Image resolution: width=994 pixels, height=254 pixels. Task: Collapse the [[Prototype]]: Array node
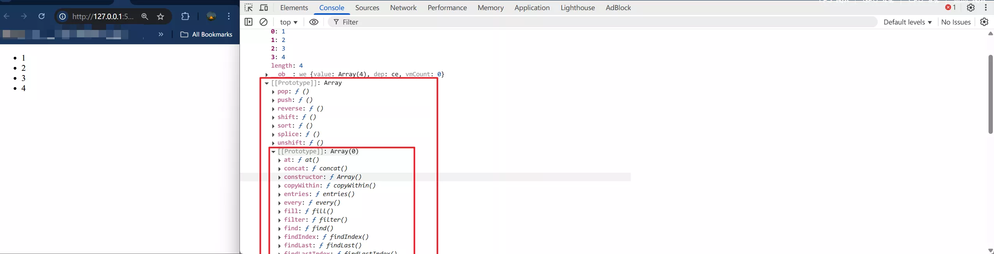point(267,83)
